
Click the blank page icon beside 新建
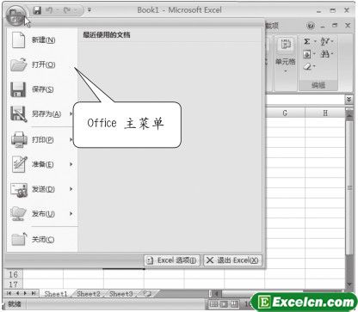tap(18, 40)
